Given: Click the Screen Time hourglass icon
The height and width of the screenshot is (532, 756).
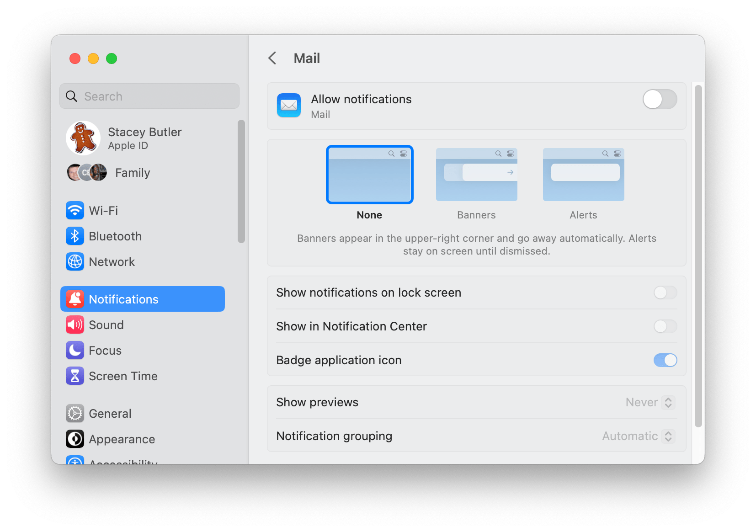Looking at the screenshot, I should click(x=75, y=376).
